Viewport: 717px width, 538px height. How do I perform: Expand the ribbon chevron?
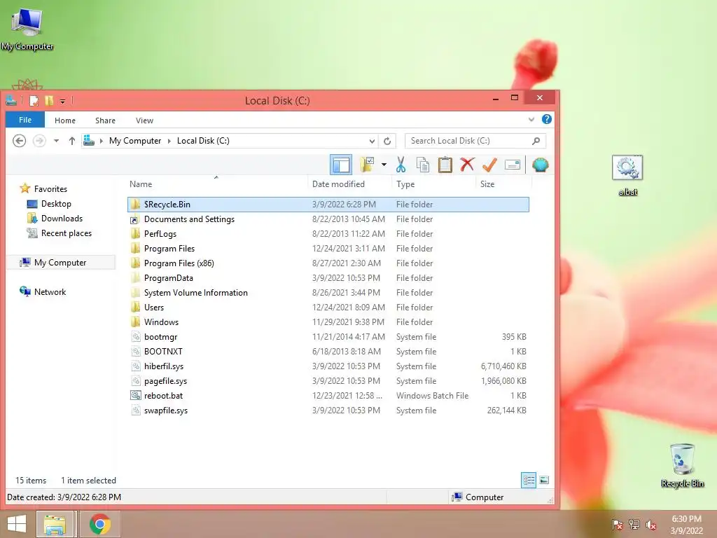tap(531, 119)
